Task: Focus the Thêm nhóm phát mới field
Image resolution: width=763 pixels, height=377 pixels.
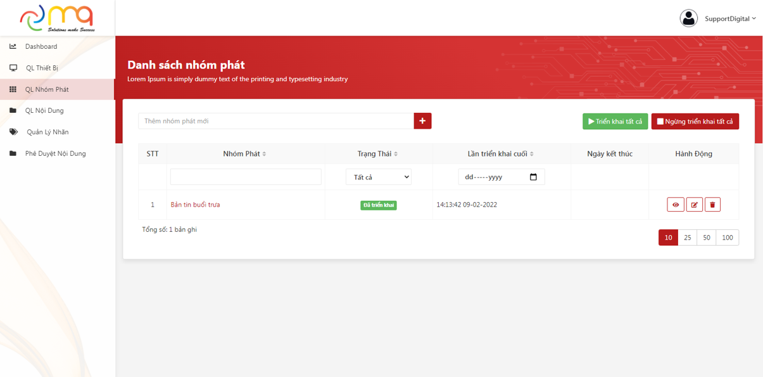Action: [275, 121]
